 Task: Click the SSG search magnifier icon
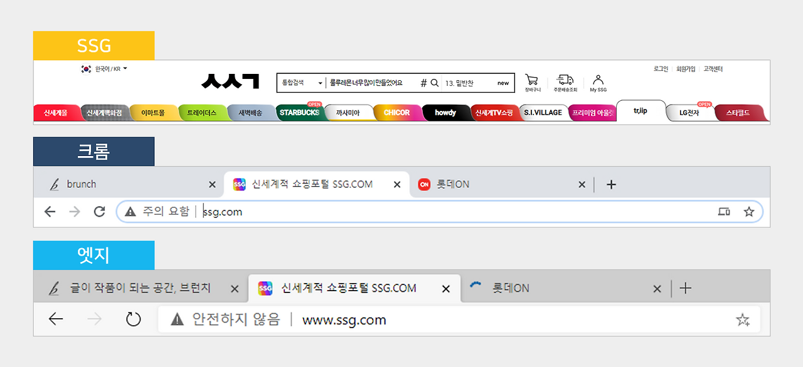pos(434,83)
